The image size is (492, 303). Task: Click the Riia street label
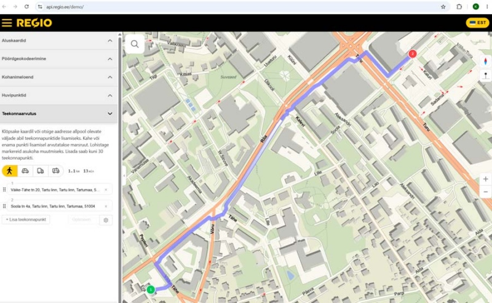[264, 139]
